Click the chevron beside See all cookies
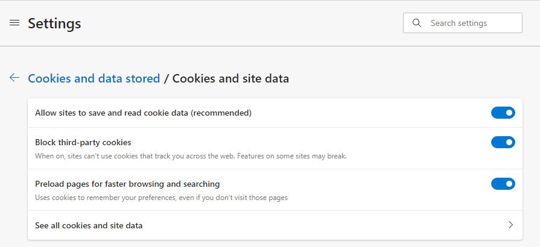Image resolution: width=540 pixels, height=247 pixels. click(x=510, y=225)
